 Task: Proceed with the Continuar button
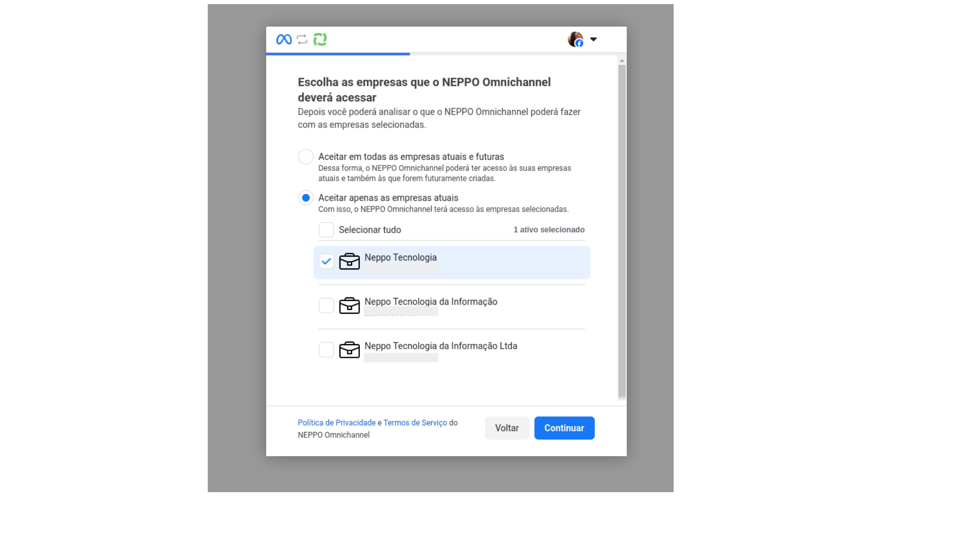tap(564, 428)
